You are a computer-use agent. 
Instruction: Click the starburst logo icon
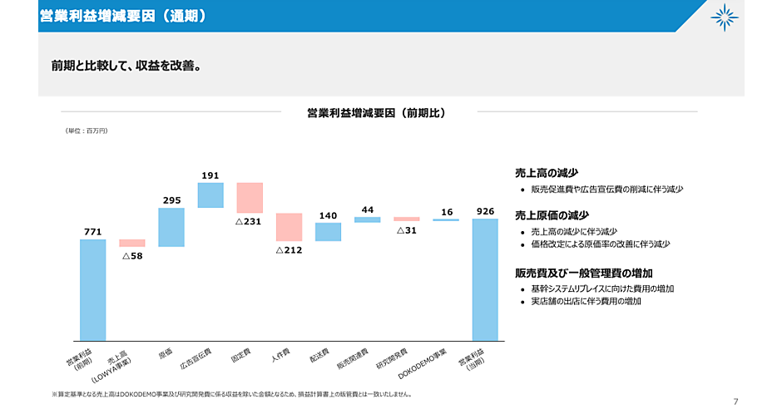coord(724,17)
